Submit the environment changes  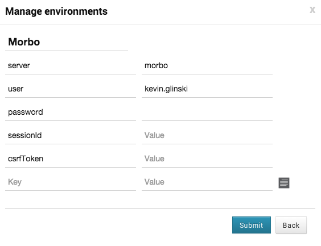(x=252, y=225)
